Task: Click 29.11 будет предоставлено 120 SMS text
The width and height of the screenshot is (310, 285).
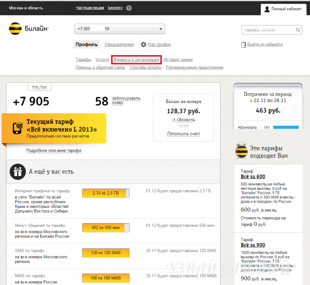Action: pos(181,251)
